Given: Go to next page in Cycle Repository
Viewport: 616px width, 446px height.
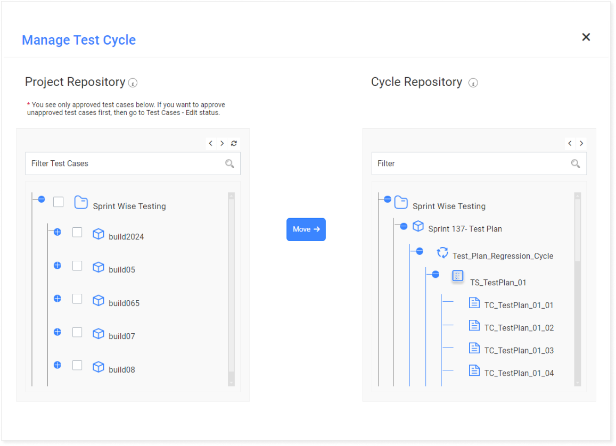Looking at the screenshot, I should pos(581,143).
